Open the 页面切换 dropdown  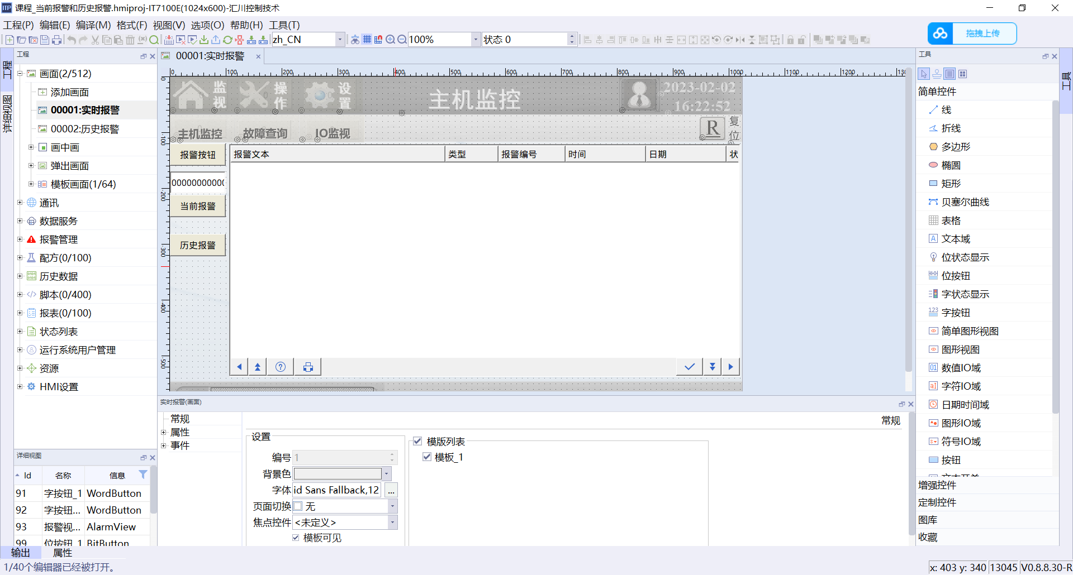point(393,506)
